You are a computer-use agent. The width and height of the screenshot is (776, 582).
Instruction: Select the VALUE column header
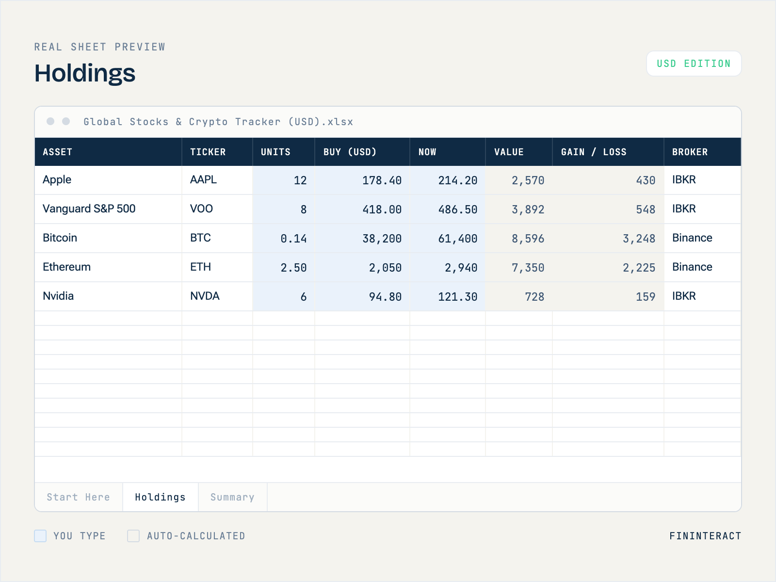[x=519, y=152]
